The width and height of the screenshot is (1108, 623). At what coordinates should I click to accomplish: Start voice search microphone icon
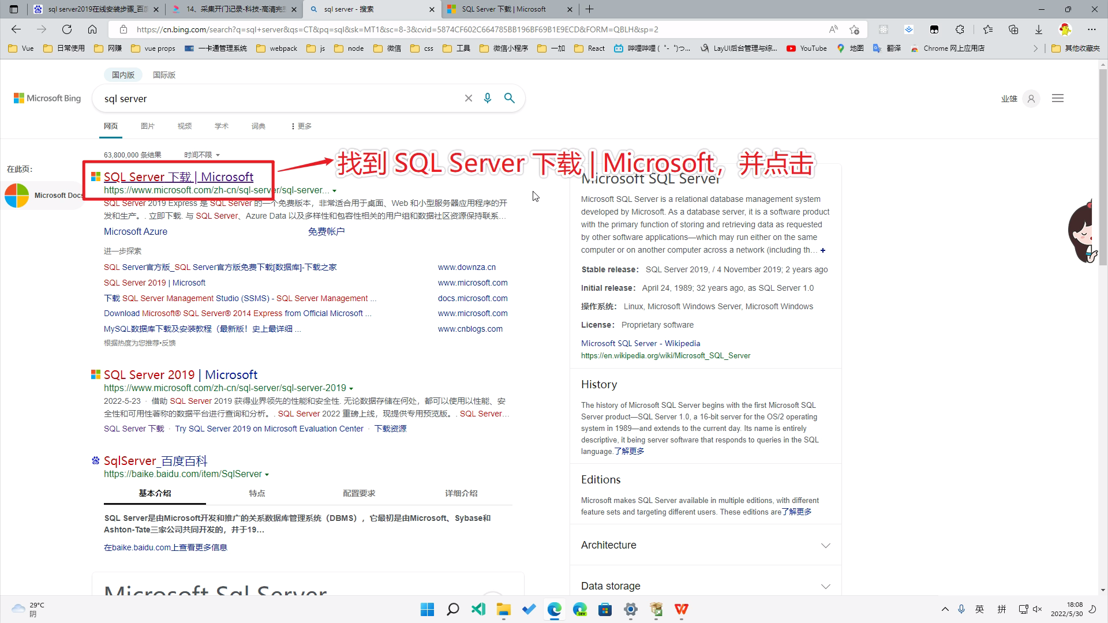pyautogui.click(x=488, y=99)
